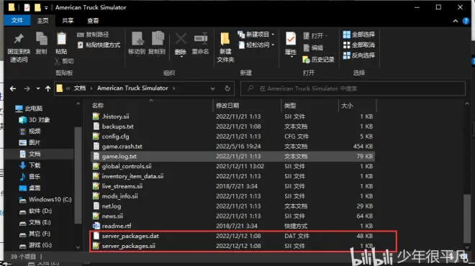Click the navigation pane scrollbar

pyautogui.click(x=78, y=175)
